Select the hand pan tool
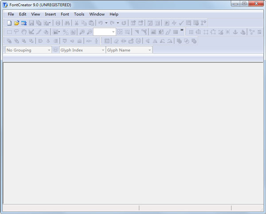Viewport: 266px width, 214px height. click(24, 32)
